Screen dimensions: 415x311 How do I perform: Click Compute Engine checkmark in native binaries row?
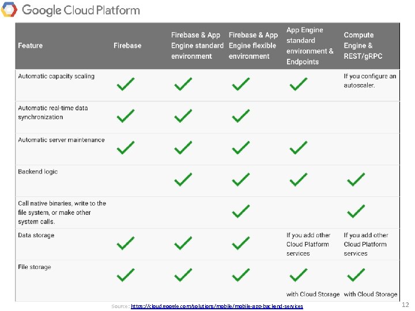tap(356, 211)
